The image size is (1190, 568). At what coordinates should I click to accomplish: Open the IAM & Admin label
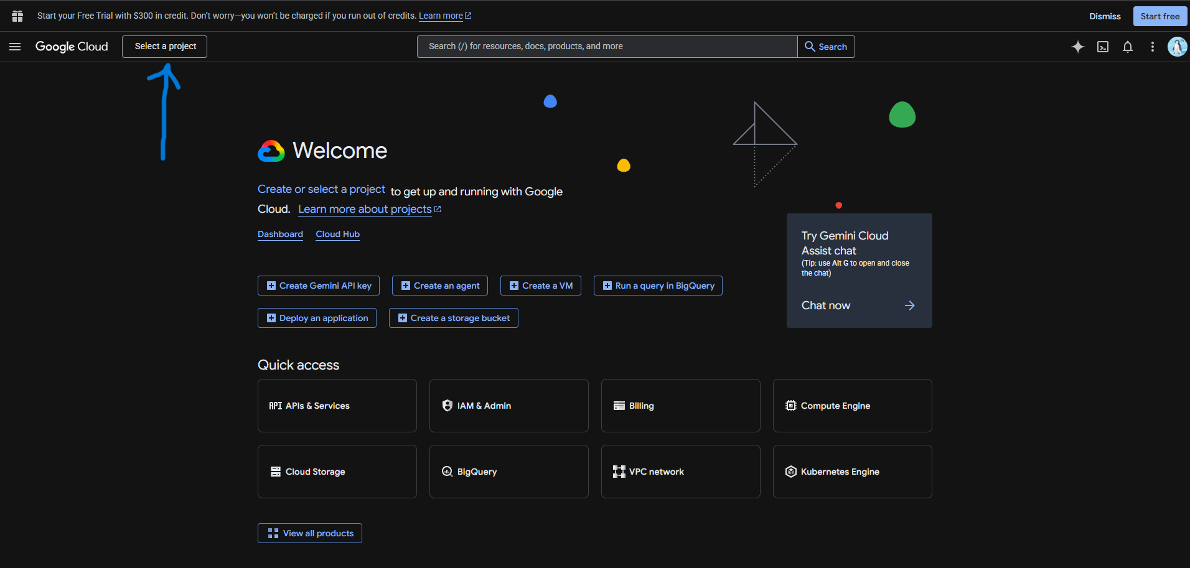click(x=484, y=406)
